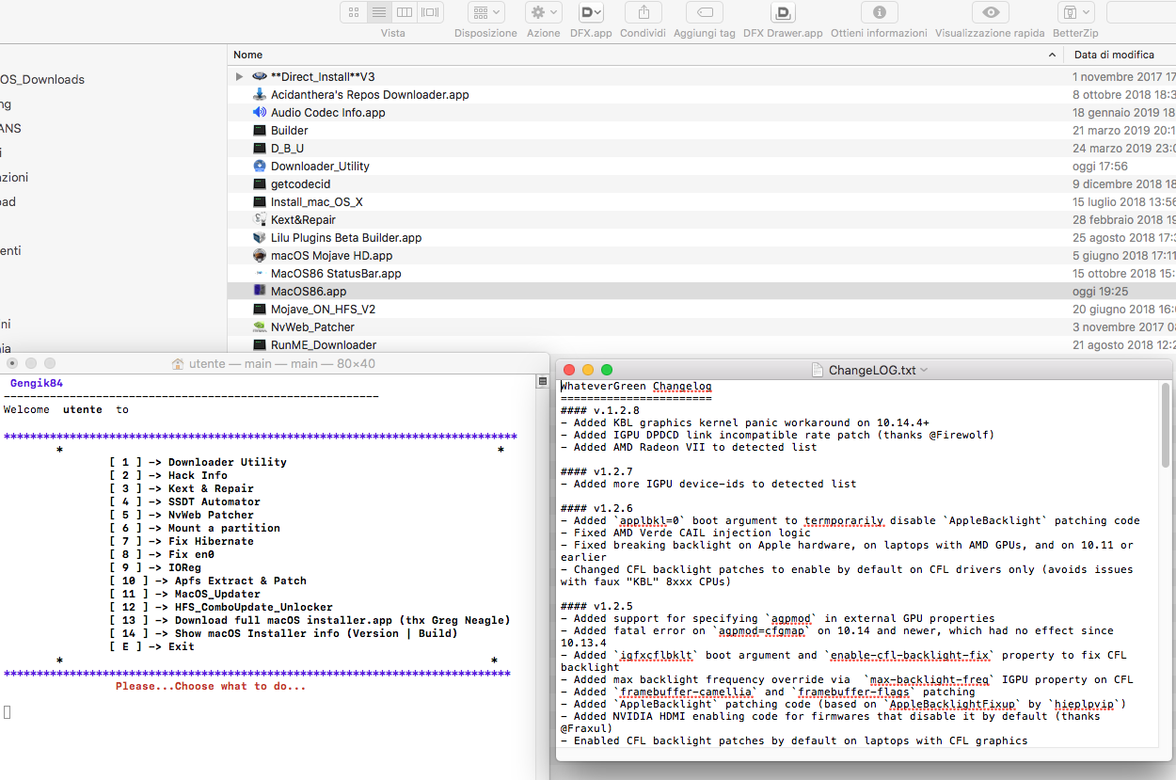Open DFX Drawer.app from toolbar
This screenshot has width=1176, height=780.
[x=783, y=12]
